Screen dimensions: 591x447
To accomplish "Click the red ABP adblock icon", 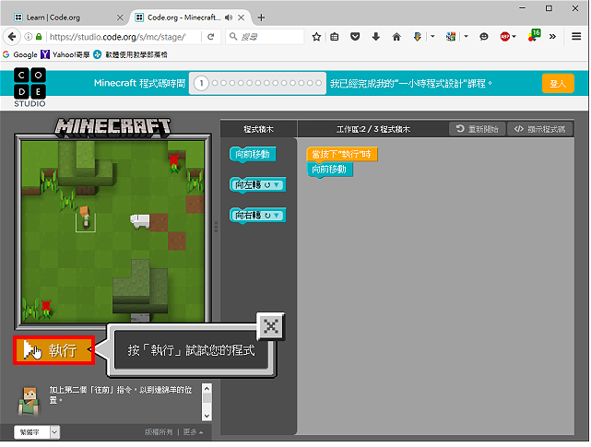I will point(504,37).
